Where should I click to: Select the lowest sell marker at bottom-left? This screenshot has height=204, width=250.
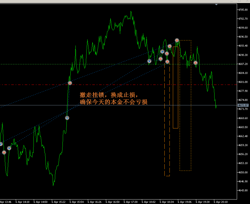click(x=4, y=152)
